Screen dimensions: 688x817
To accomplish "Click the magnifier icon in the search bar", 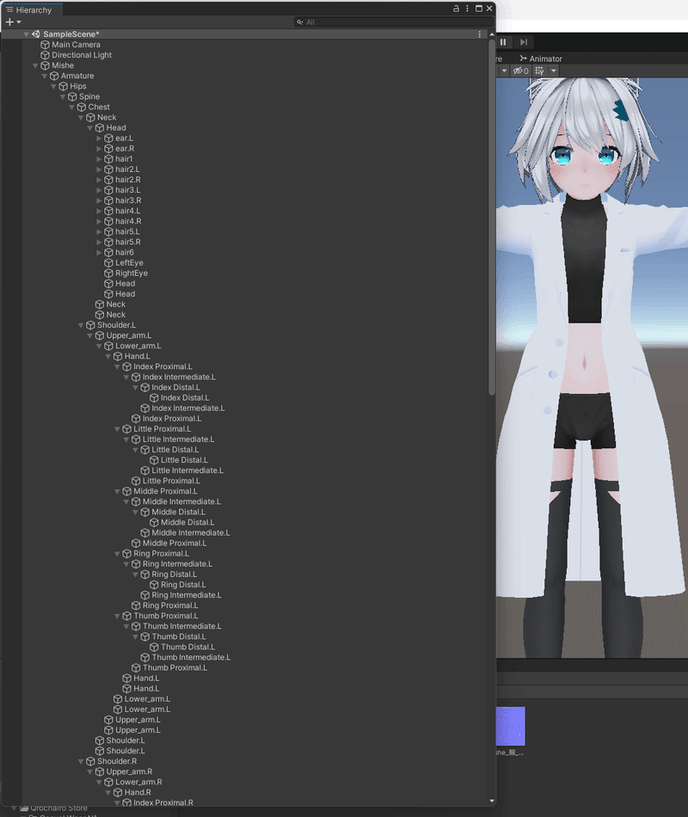I will coord(300,23).
